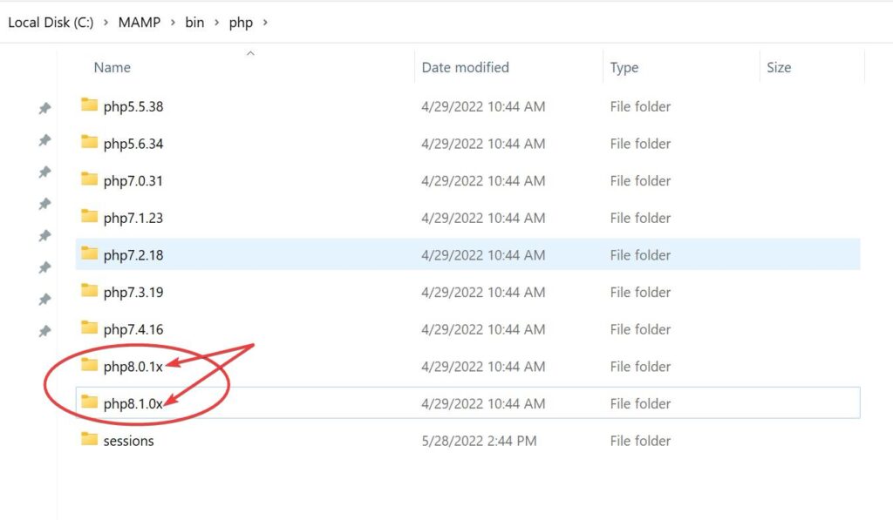Image resolution: width=893 pixels, height=520 pixels.
Task: Click the date modified cell for php8.1.0x
Action: click(483, 404)
